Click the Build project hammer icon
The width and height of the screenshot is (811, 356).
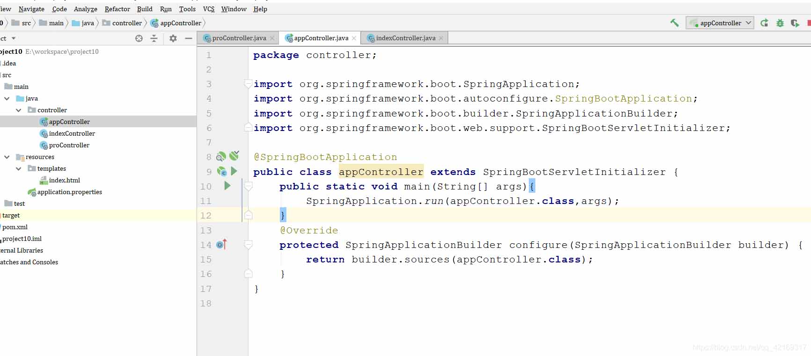674,23
